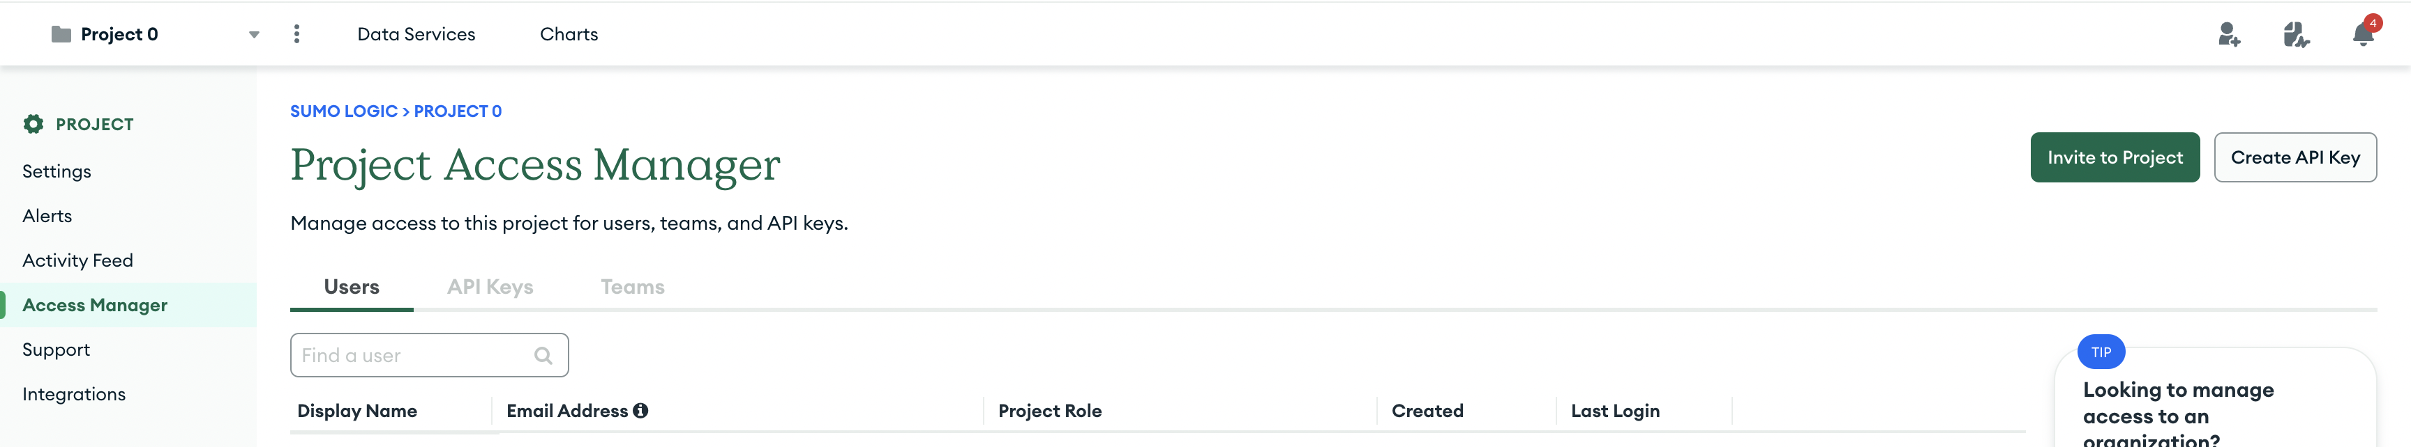Viewport: 2411px width, 447px height.
Task: Open the Teams tab
Action: [x=633, y=286]
